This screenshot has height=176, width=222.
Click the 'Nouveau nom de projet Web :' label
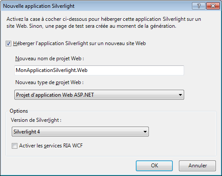pos(50,59)
